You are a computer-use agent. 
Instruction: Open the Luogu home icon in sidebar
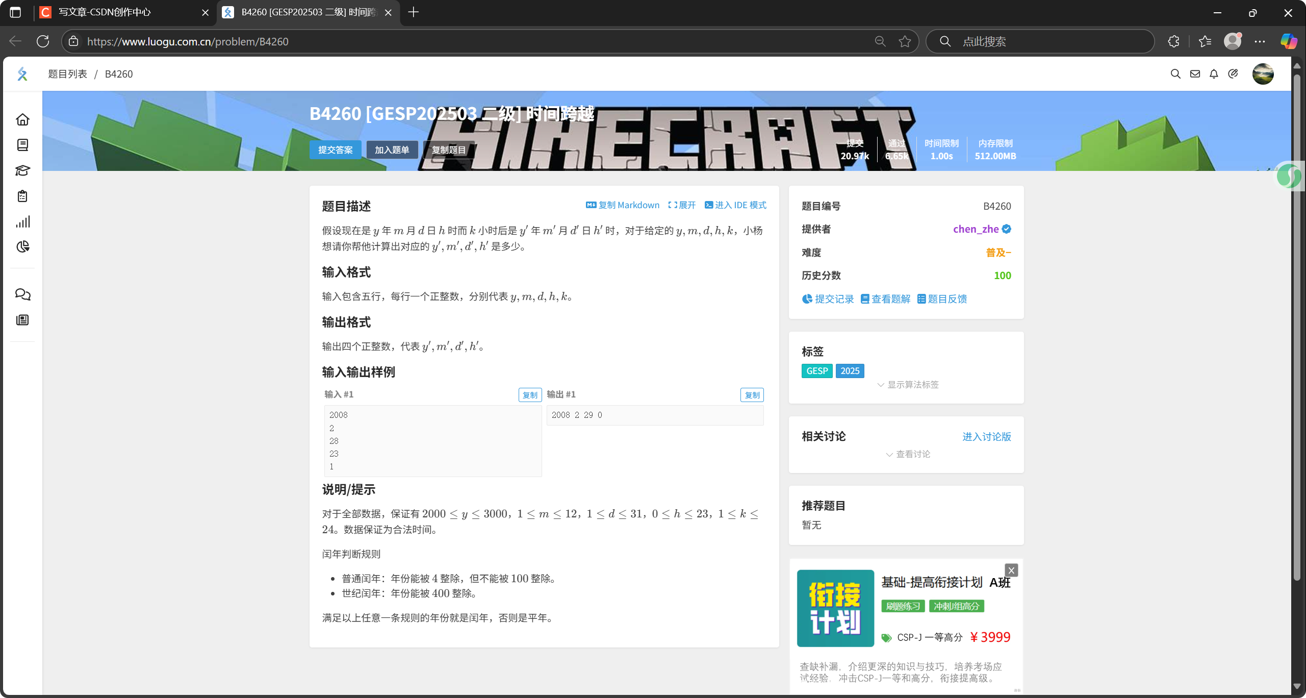(x=22, y=119)
